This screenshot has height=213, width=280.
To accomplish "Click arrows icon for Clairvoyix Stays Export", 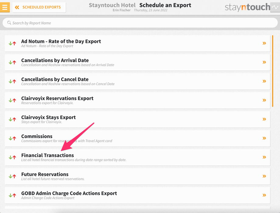I will pyautogui.click(x=12, y=119).
